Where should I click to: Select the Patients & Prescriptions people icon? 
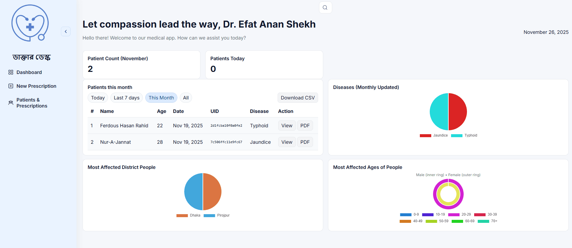click(x=11, y=102)
